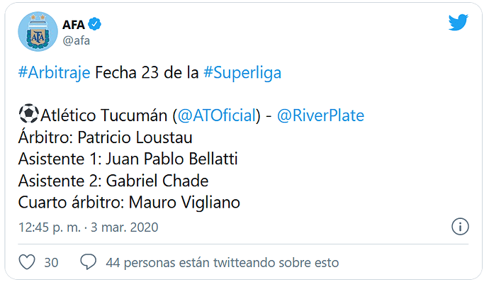Screen dimensions: 489x282
Task: Open the #Superliga hashtag
Action: [x=242, y=73]
